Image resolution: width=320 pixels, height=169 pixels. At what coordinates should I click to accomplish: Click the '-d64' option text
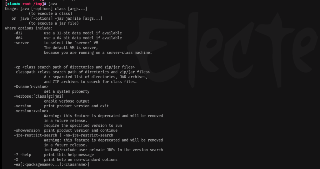pos(18,38)
